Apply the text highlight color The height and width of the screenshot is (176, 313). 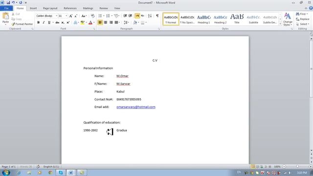pyautogui.click(x=83, y=22)
